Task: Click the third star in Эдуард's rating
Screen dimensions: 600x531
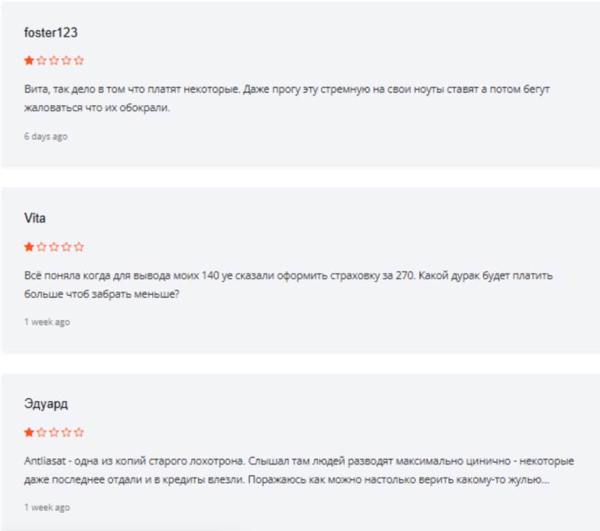Action: [x=54, y=433]
